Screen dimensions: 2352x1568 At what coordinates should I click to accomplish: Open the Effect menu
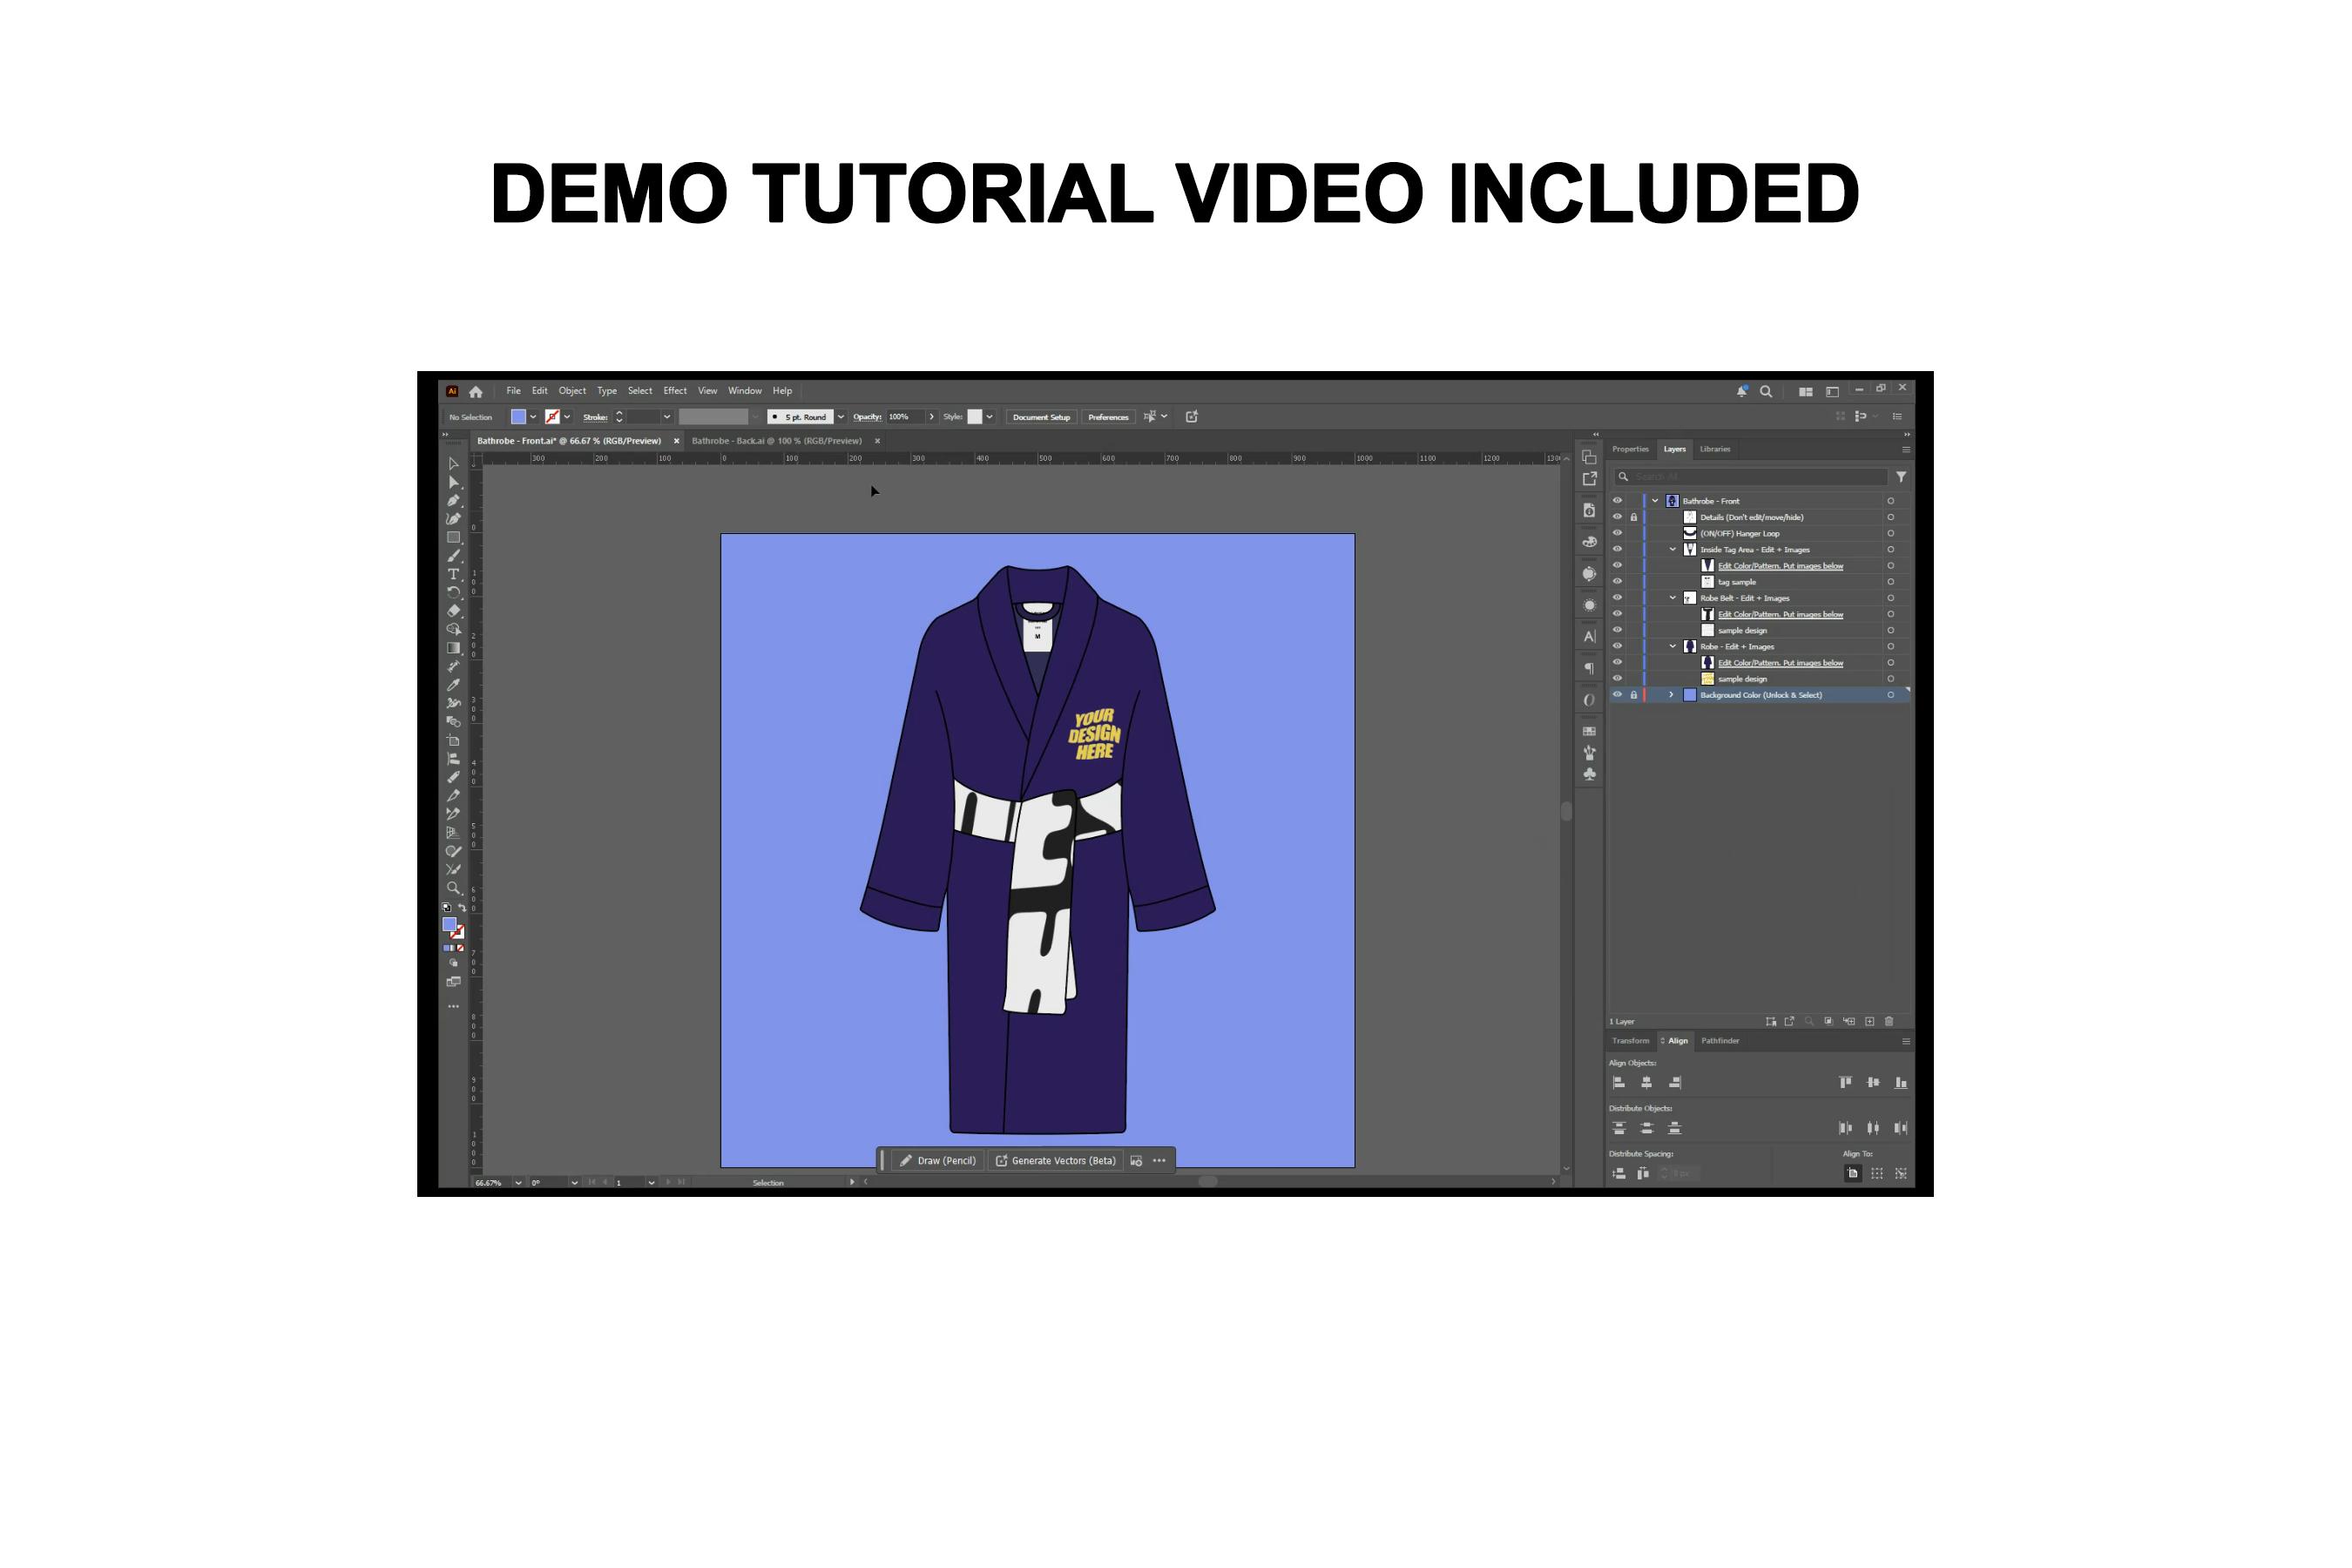[675, 391]
